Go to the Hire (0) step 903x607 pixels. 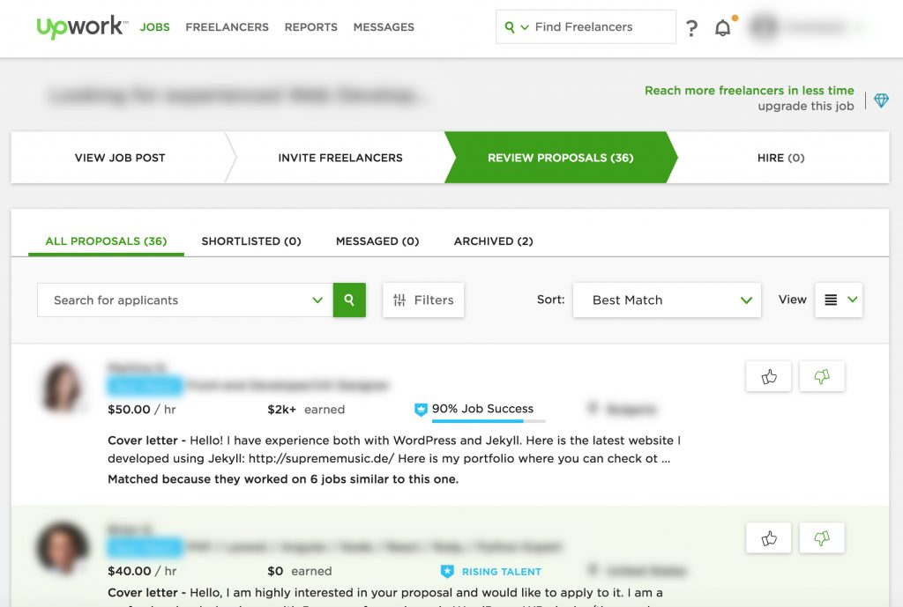pos(781,158)
